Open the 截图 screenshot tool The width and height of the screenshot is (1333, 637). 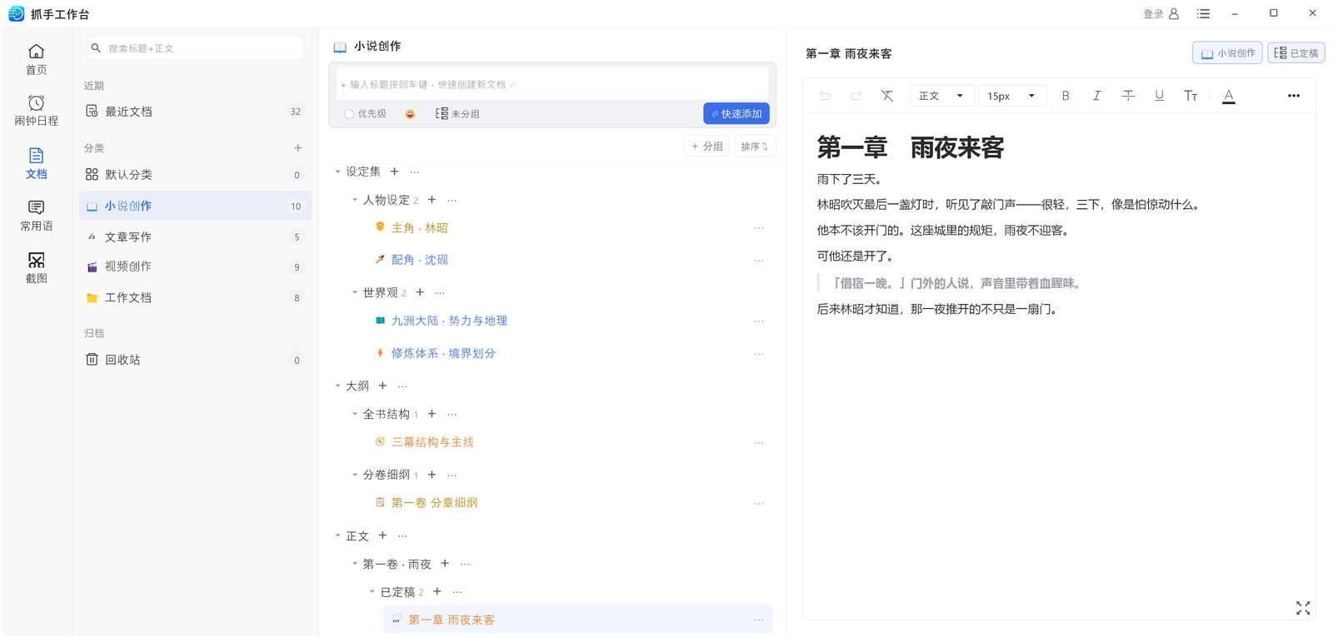point(36,268)
